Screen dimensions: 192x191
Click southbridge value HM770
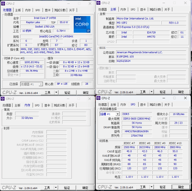[x=151, y=37]
